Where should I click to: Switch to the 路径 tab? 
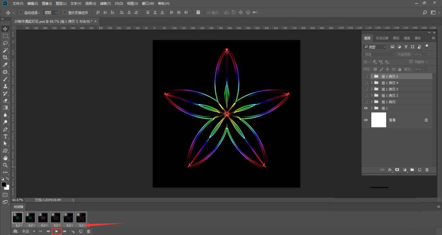point(396,38)
